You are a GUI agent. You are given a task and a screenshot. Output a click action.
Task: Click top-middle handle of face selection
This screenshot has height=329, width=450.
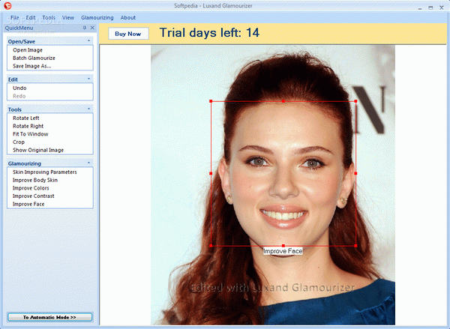point(283,101)
